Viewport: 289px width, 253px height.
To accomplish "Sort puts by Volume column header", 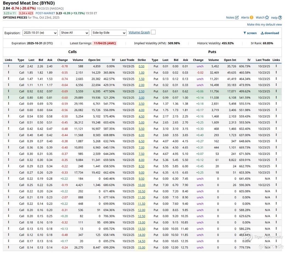I will tap(213, 60).
